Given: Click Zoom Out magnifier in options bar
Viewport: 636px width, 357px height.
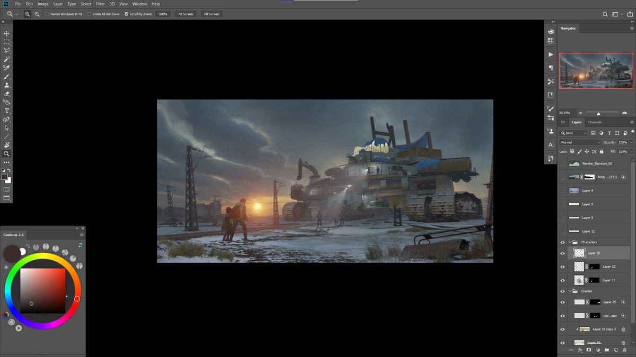Looking at the screenshot, I should pyautogui.click(x=37, y=14).
